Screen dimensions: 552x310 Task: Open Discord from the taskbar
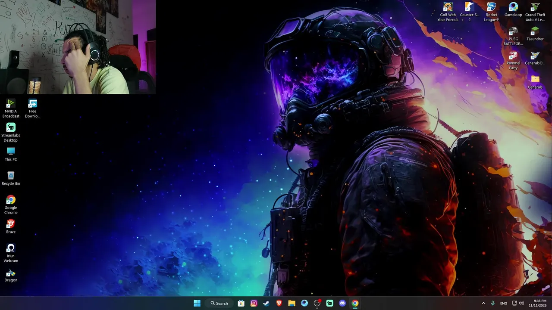tap(342, 303)
